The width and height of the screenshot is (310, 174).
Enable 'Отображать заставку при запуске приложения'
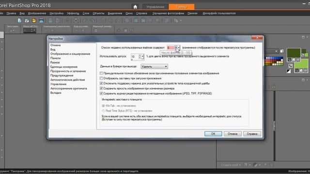point(101,78)
